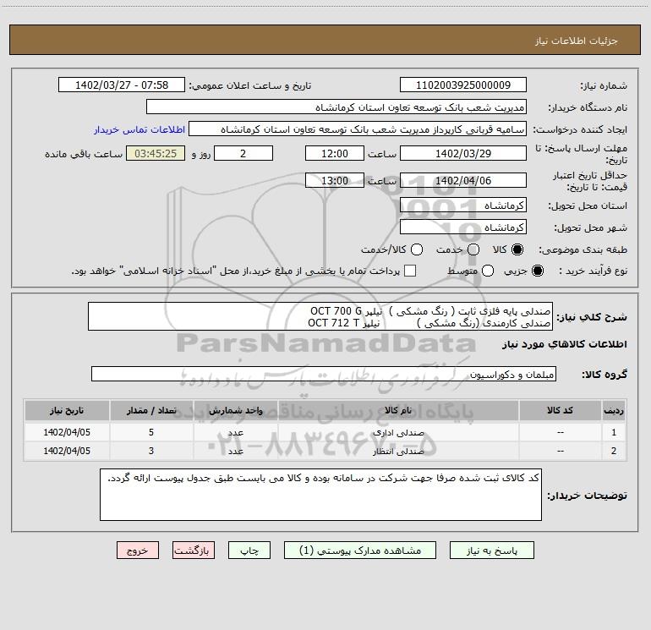Select the 'جزیی' purchase type radio

(537, 271)
